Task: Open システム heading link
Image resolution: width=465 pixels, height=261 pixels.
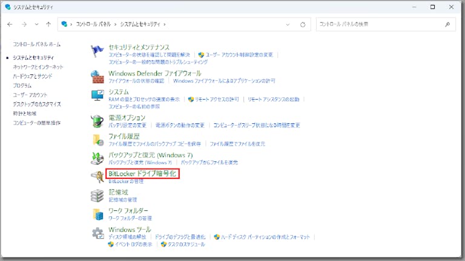Action: point(119,92)
